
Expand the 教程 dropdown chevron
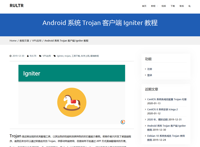[157, 6]
